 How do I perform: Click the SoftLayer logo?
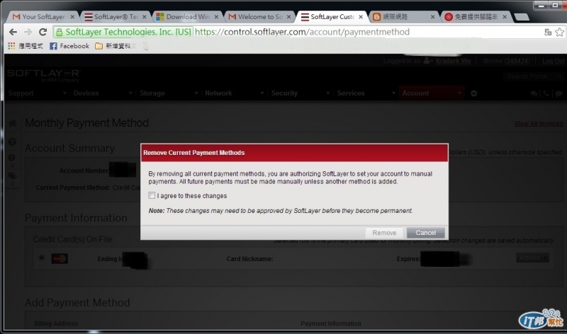43,75
